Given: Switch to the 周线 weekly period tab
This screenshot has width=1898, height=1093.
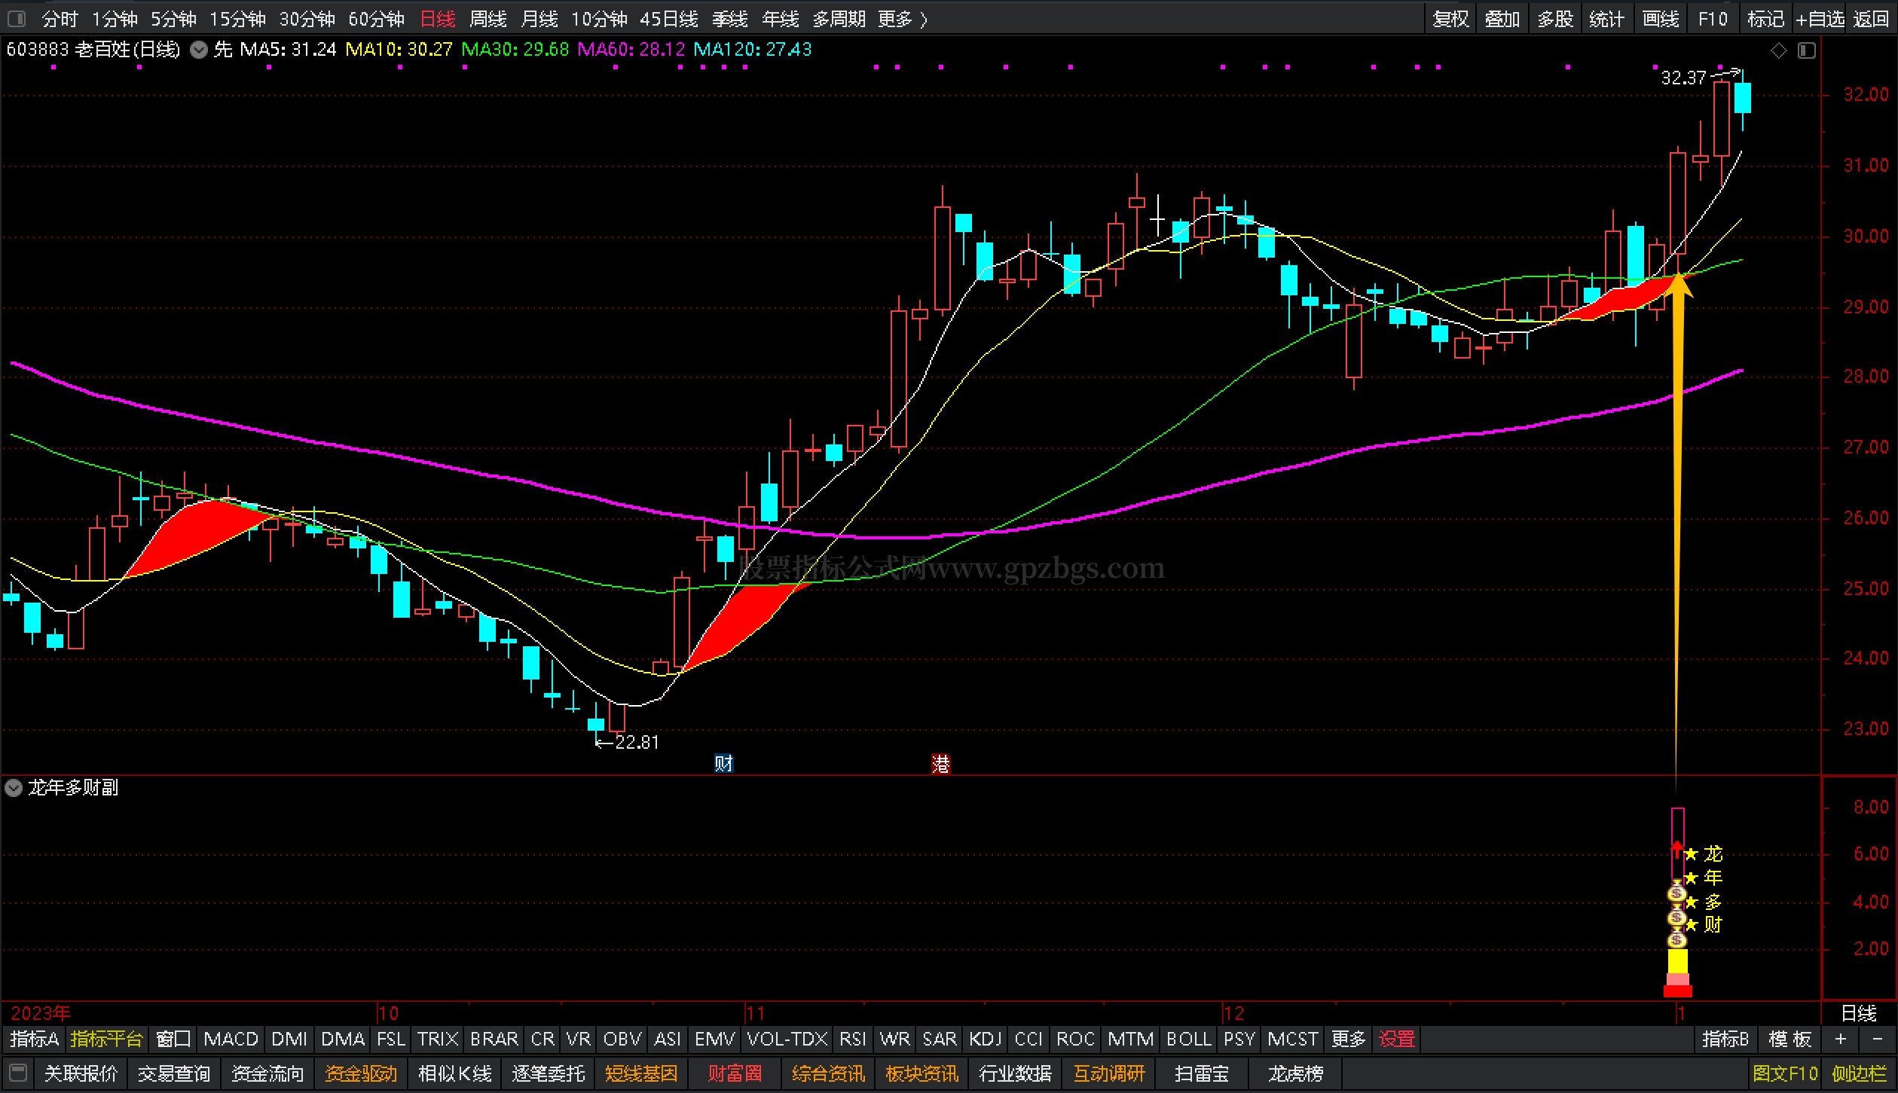Looking at the screenshot, I should pos(487,19).
